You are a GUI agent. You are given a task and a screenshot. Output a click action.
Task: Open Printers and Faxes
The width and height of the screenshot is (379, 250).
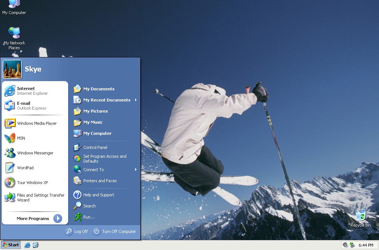105,181
